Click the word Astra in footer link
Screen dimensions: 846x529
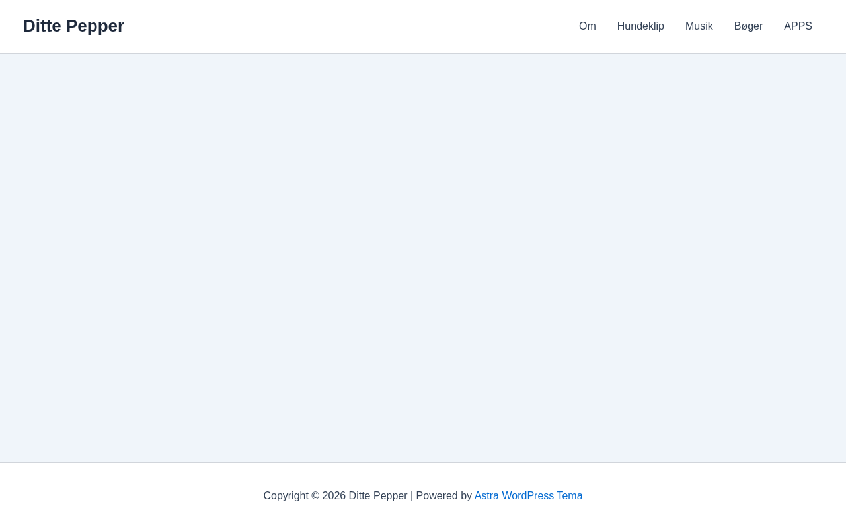tap(486, 496)
